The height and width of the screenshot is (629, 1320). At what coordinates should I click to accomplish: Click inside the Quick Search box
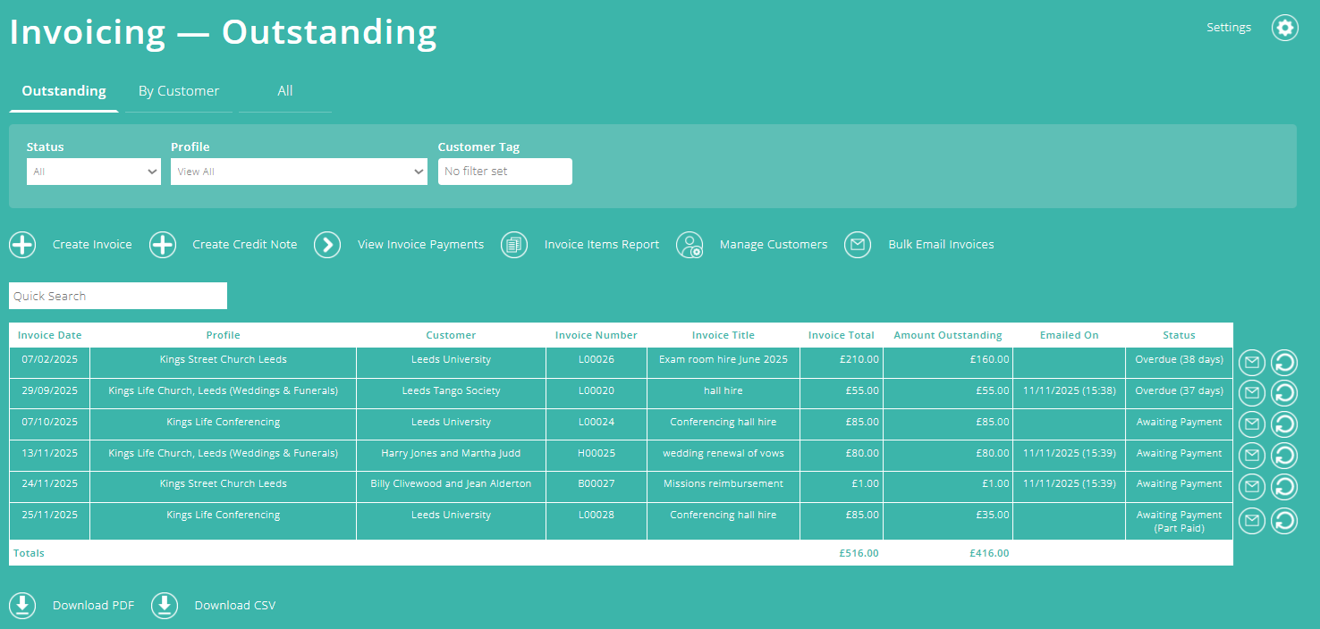pyautogui.click(x=117, y=296)
